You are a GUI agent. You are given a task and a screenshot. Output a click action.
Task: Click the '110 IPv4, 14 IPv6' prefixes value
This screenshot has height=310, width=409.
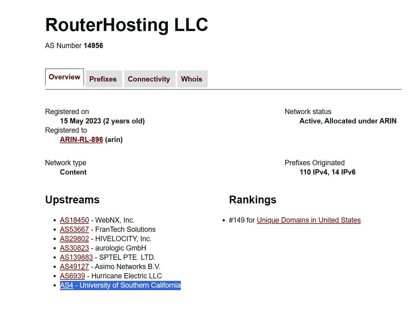328,172
